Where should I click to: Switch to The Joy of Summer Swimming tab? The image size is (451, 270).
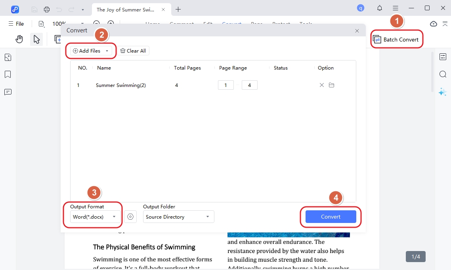point(125,9)
